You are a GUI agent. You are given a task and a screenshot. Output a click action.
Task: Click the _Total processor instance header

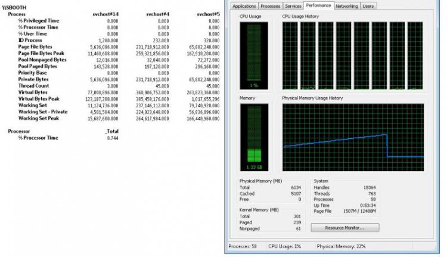pyautogui.click(x=112, y=131)
